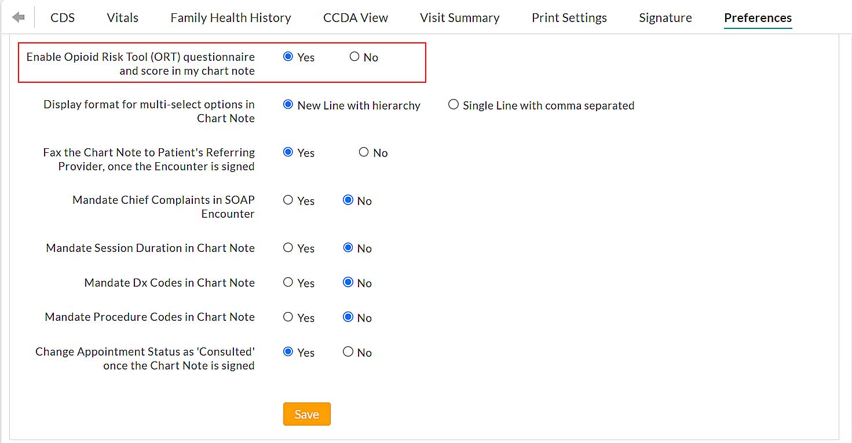Screen dimensions: 852x443
Task: Select Single Line with comma separated format
Action: pos(453,105)
